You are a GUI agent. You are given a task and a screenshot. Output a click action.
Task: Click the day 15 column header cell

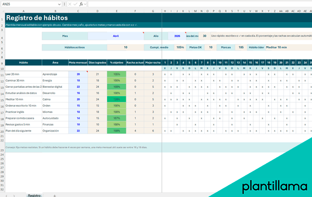tap(250, 62)
